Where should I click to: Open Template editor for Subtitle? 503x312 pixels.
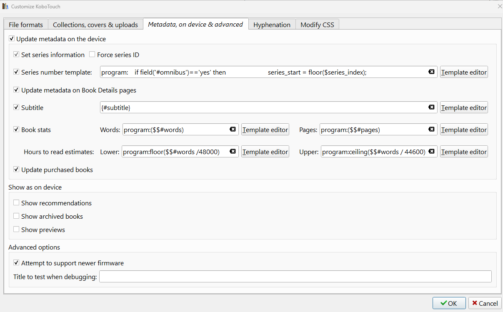click(464, 107)
